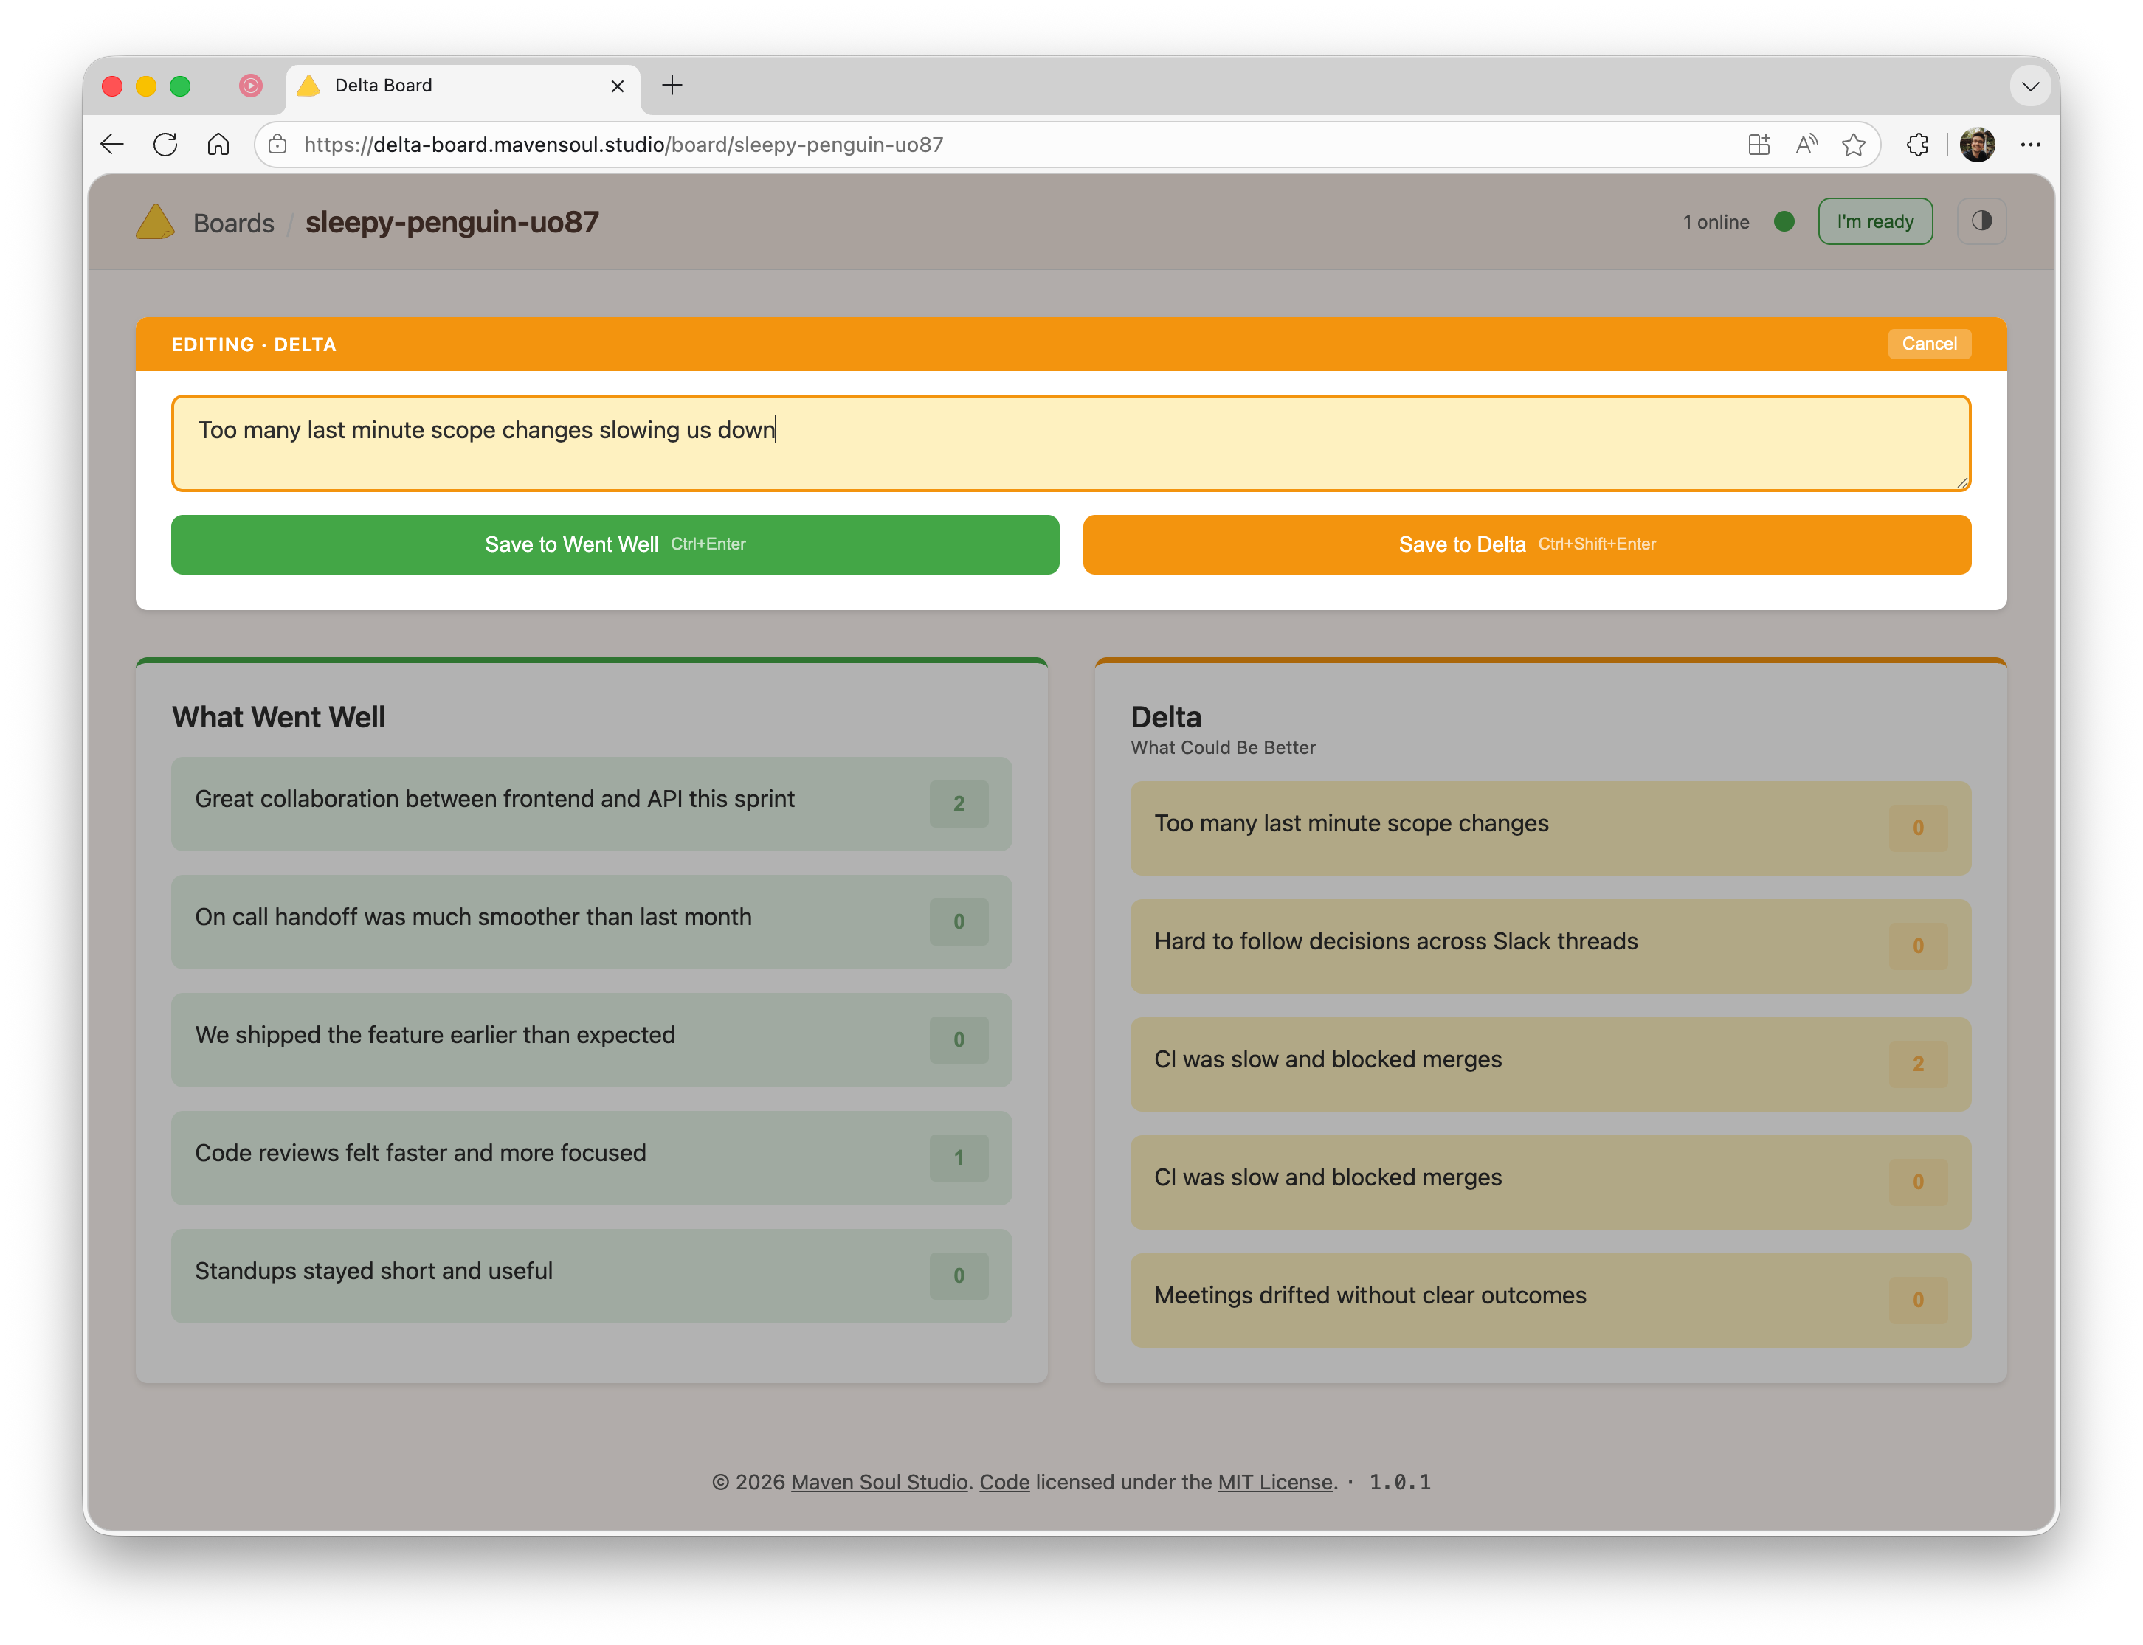Image resolution: width=2143 pixels, height=1645 pixels.
Task: Click the Save to Delta button
Action: (1526, 544)
